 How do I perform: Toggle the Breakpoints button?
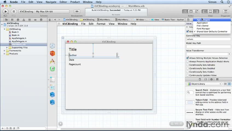point(77,11)
